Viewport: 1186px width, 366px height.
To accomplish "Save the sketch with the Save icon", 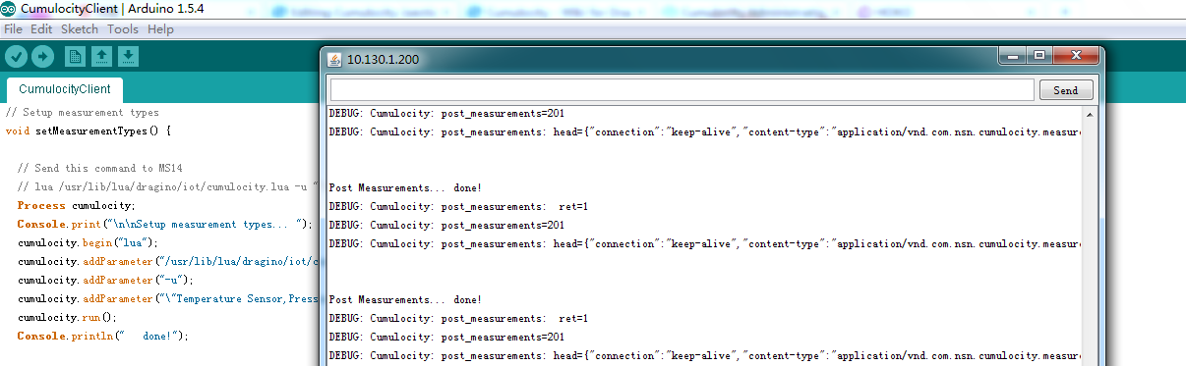I will [129, 57].
